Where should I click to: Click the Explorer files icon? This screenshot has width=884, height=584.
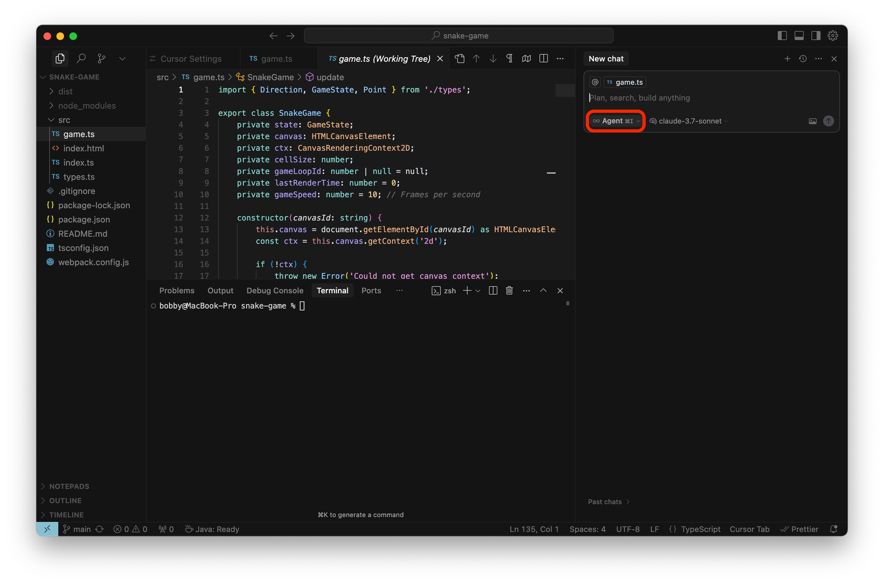(x=60, y=58)
